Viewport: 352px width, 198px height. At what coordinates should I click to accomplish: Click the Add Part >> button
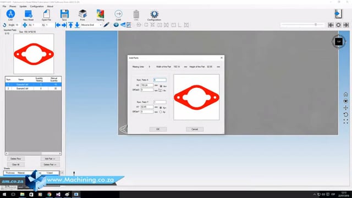pyautogui.click(x=50, y=159)
